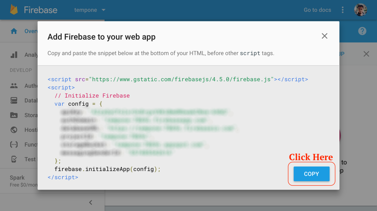The image size is (377, 211).
Task: Click the '// Initialize Firebase' comment line
Action: coord(92,96)
